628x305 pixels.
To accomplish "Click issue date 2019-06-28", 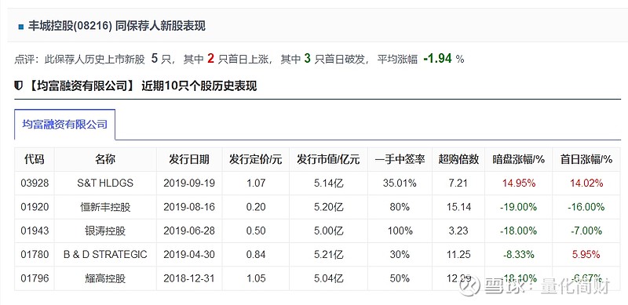I will [189, 231].
